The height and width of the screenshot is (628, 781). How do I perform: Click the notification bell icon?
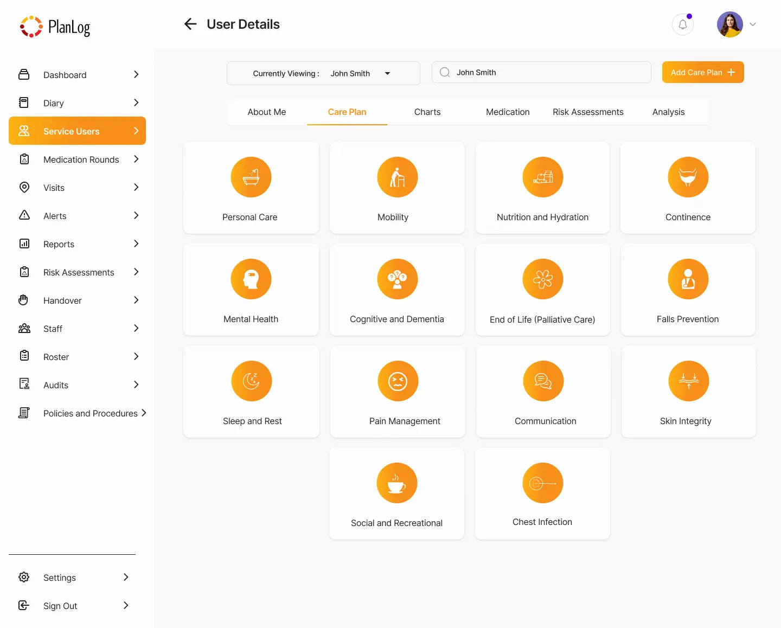(682, 24)
